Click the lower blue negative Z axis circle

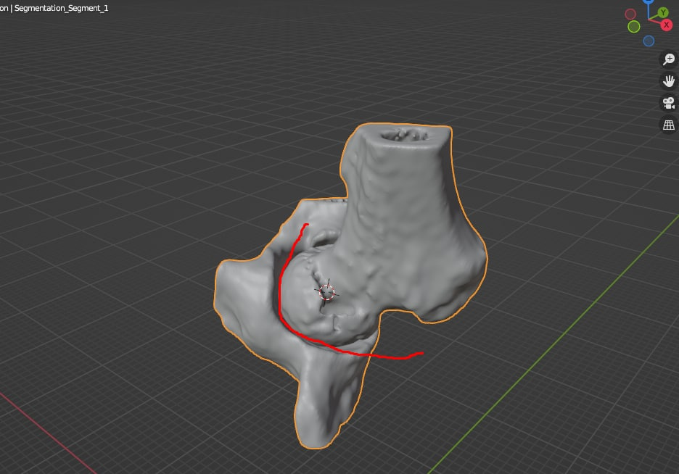(649, 41)
